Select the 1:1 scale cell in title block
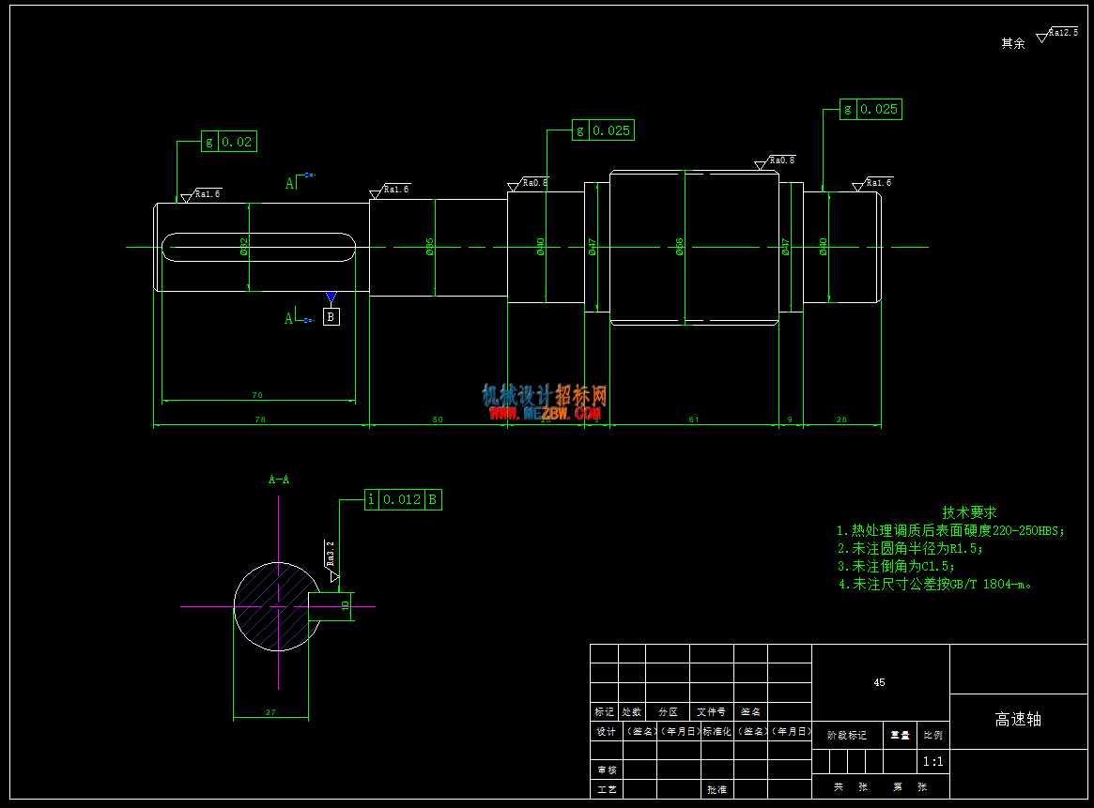 point(932,761)
